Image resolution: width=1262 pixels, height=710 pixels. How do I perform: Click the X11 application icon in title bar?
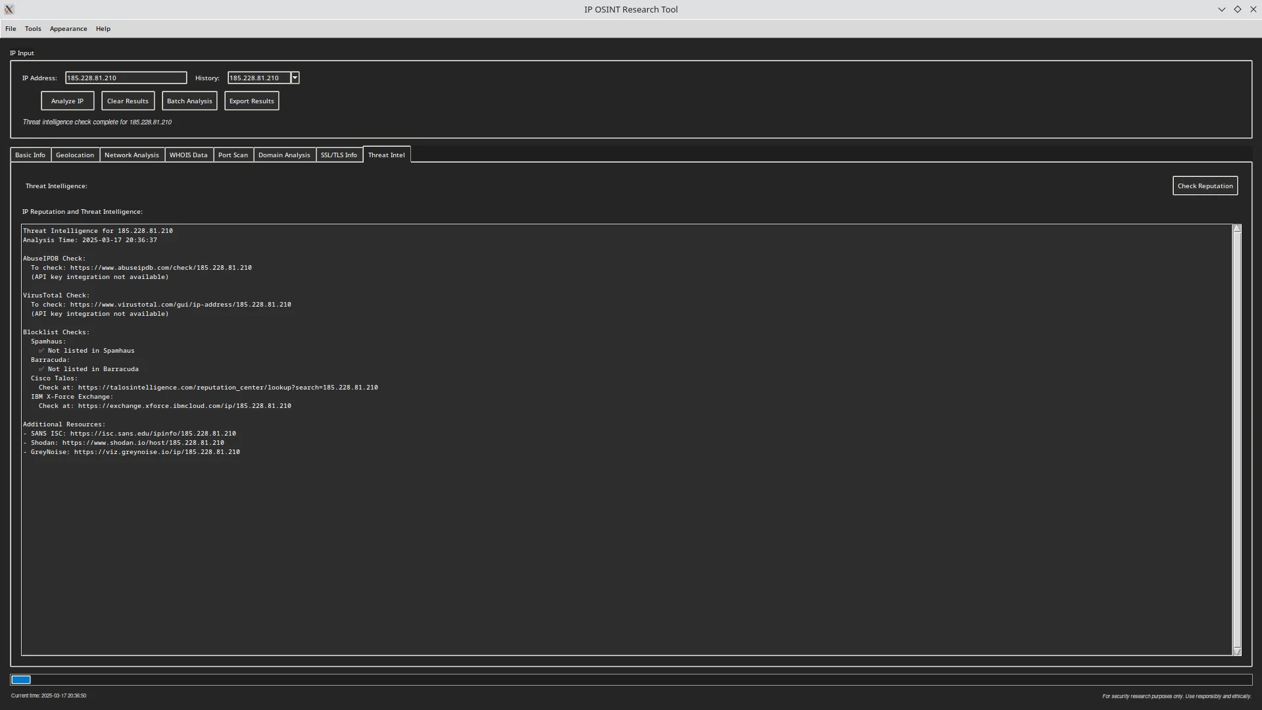[9, 9]
